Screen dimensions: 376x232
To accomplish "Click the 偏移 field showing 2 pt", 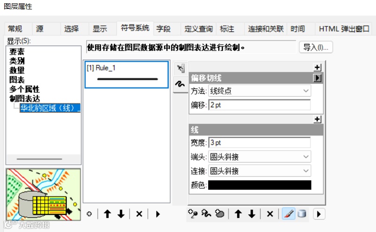I will tap(260, 105).
